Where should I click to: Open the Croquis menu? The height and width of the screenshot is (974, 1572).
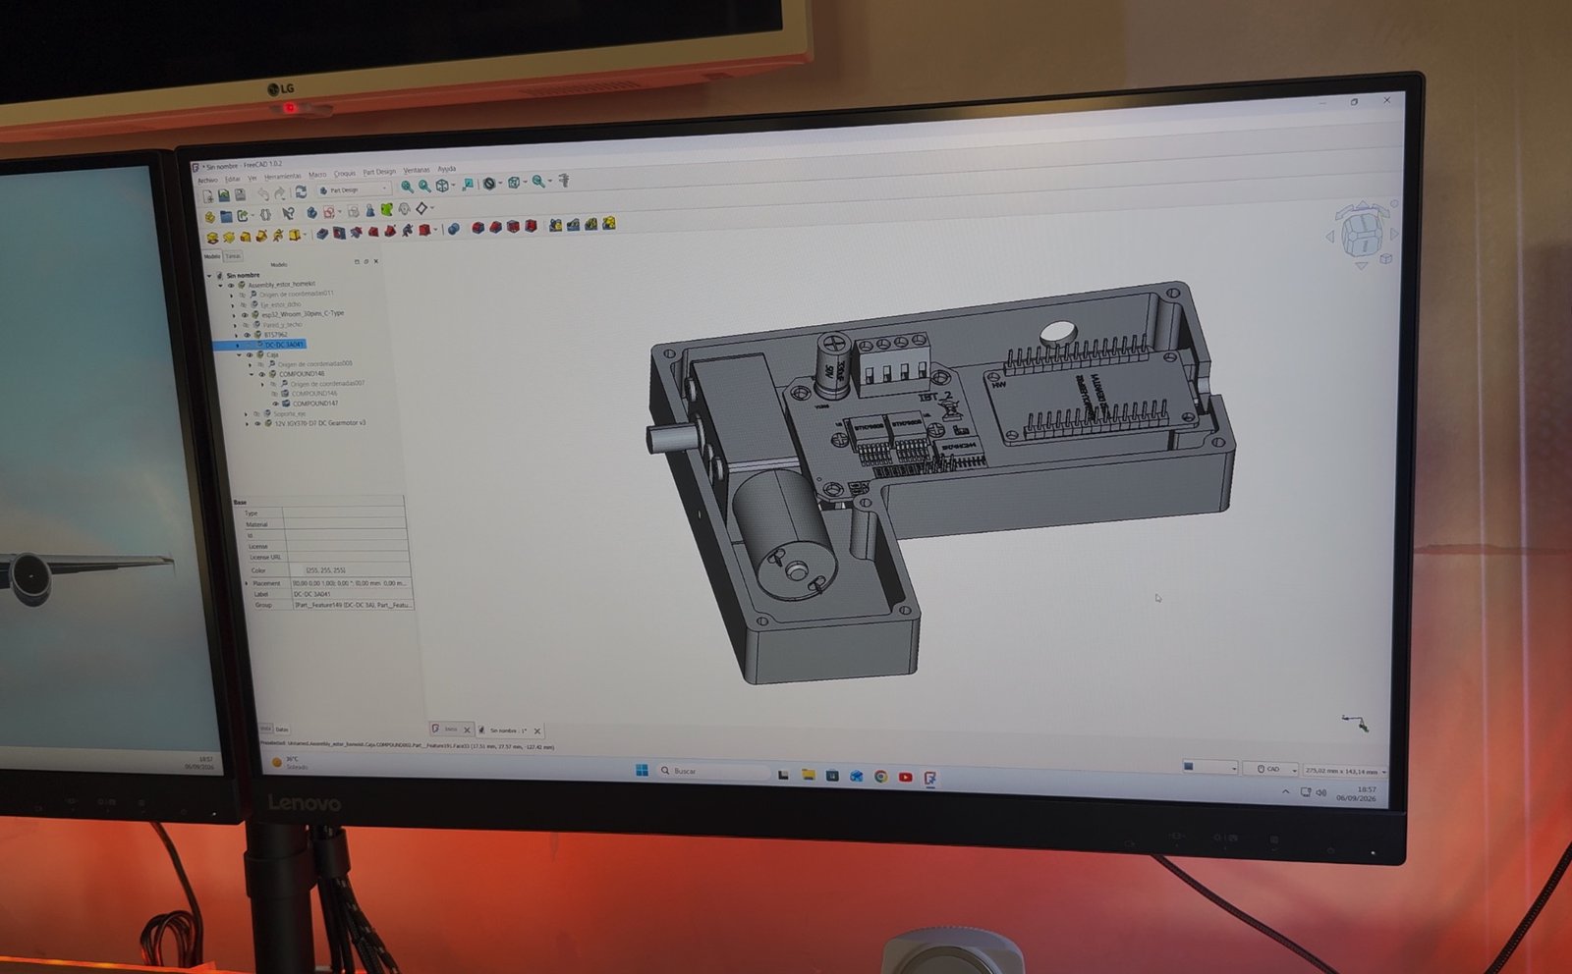pyautogui.click(x=345, y=174)
